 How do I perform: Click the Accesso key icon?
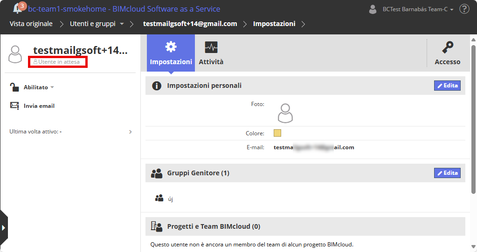coord(448,47)
